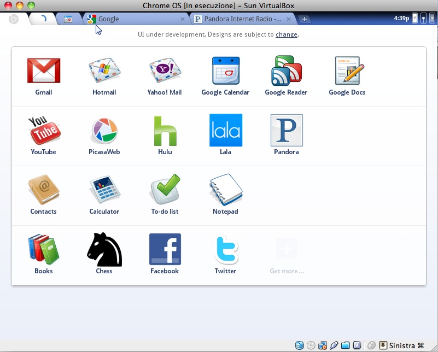
Task: Follow the "change" link in the notice
Action: pyautogui.click(x=287, y=34)
